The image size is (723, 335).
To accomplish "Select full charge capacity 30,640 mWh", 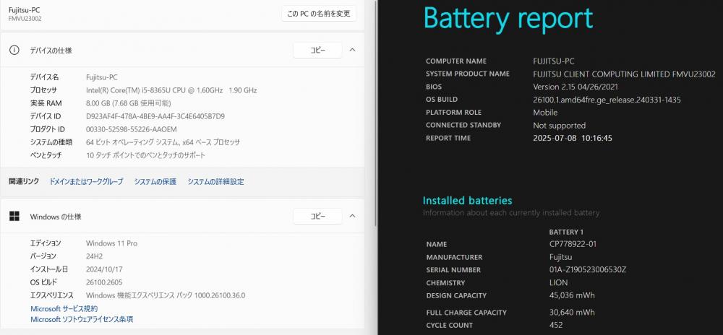I will coord(572,313).
